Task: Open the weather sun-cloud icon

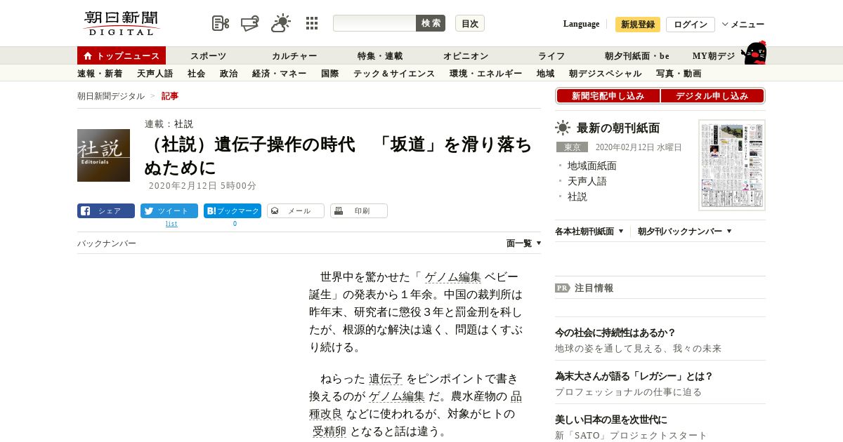Action: (x=281, y=23)
